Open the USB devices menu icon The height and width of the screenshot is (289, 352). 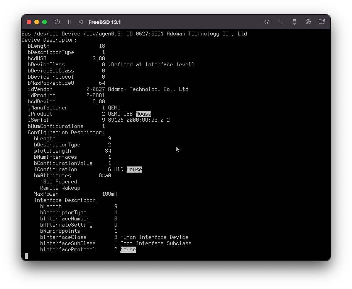pos(294,22)
